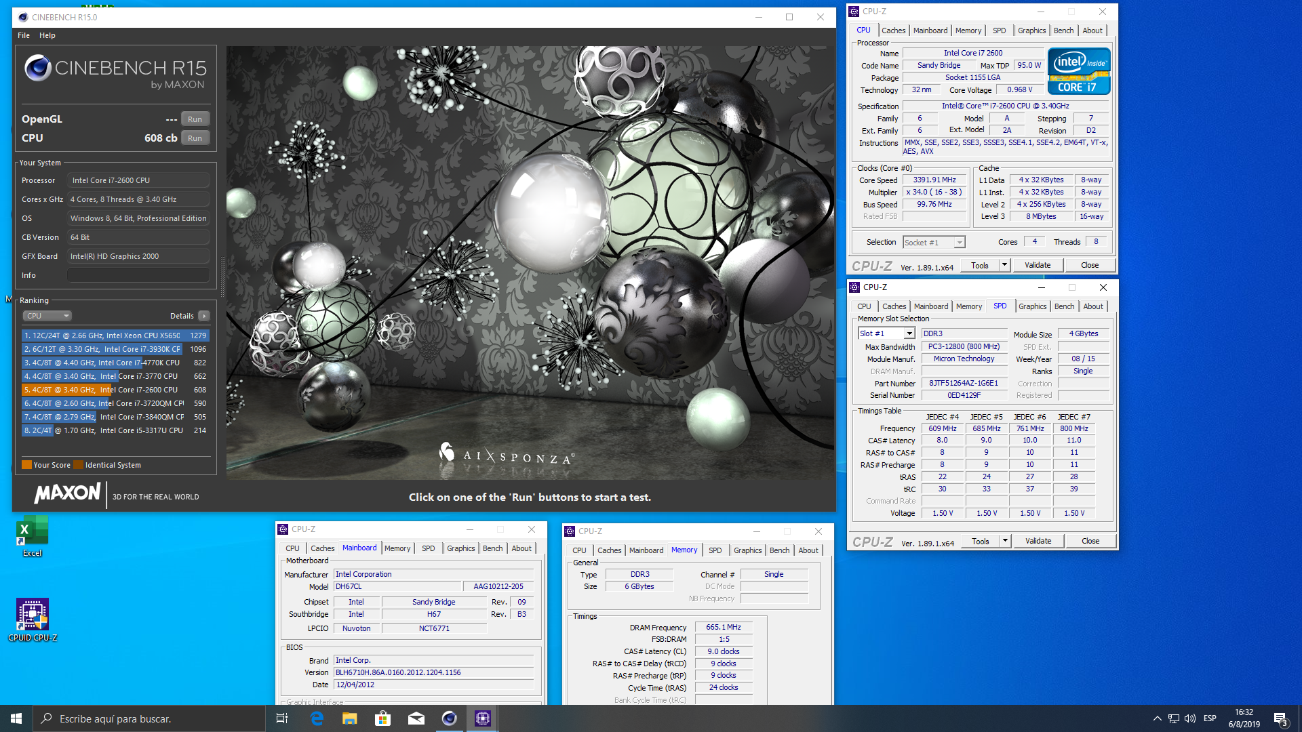This screenshot has width=1302, height=732.
Task: Select ranking row Core i7-4770K
Action: pos(115,363)
